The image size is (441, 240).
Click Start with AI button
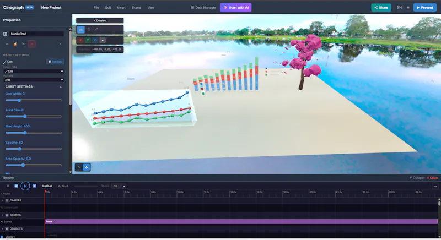(236, 8)
